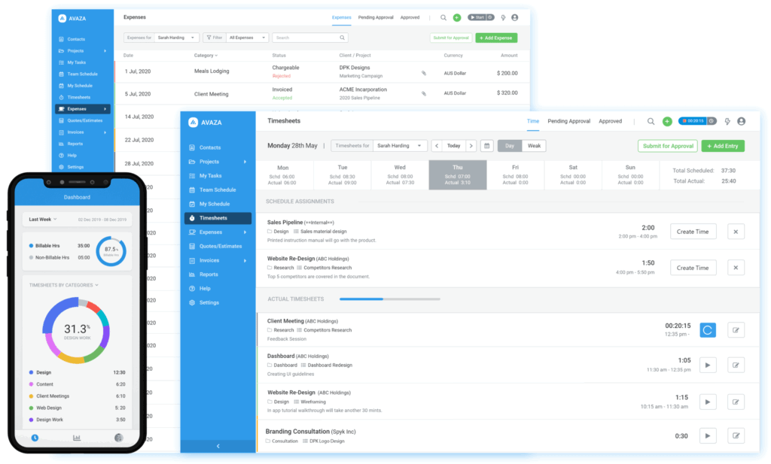
Task: Tap the bar chart icon in mobile bottom bar
Action: click(77, 438)
